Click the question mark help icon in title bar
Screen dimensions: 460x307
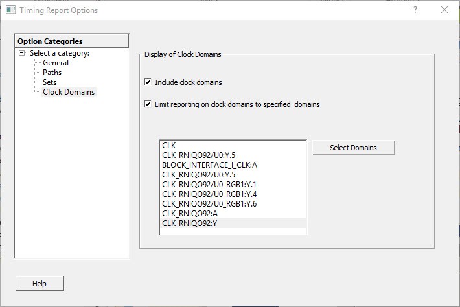(x=415, y=10)
